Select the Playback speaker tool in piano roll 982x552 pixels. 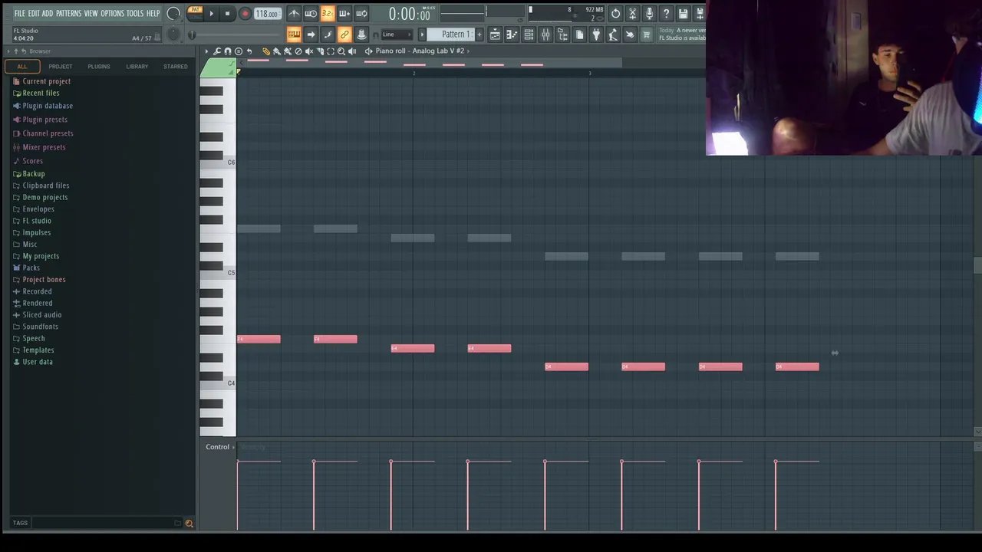tap(352, 51)
